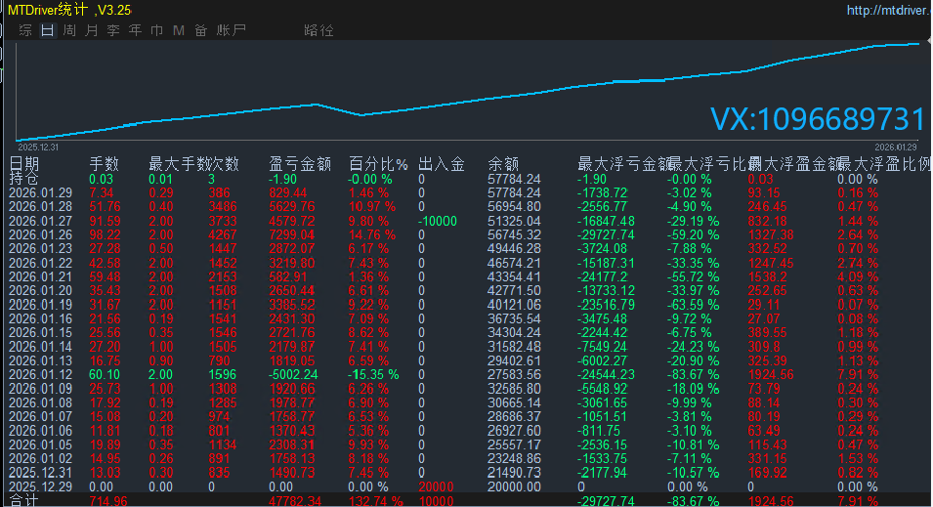Switch to the 账户 (account) tab
933x507 pixels.
point(232,30)
